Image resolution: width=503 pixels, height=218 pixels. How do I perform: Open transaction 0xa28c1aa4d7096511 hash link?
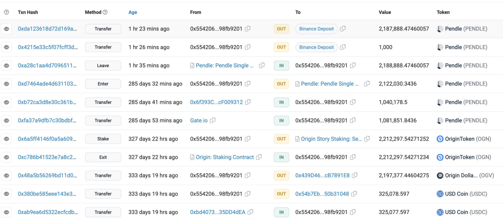(48, 66)
